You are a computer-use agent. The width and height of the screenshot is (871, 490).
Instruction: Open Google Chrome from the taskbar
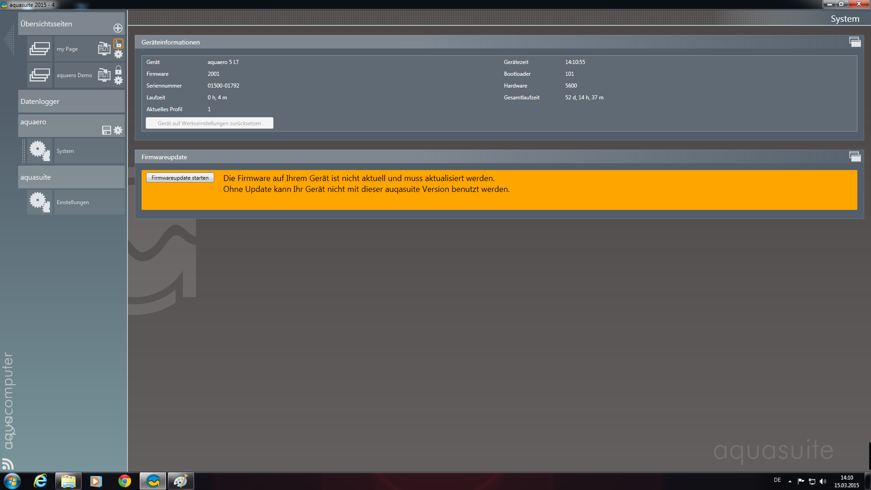tap(124, 481)
